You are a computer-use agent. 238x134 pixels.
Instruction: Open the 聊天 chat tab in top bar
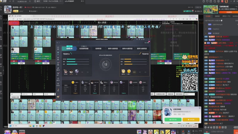click(37, 1)
